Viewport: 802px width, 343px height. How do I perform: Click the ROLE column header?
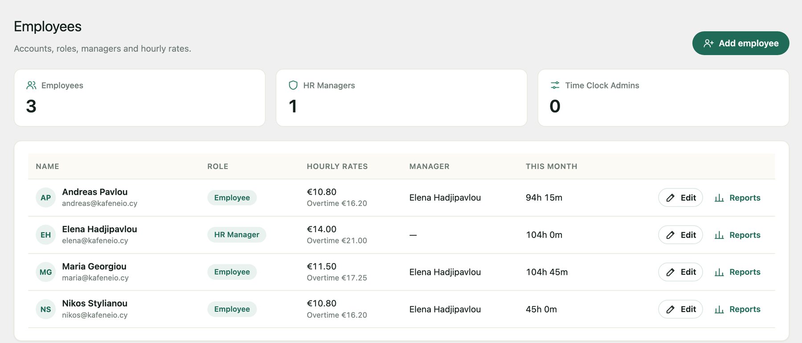[218, 166]
